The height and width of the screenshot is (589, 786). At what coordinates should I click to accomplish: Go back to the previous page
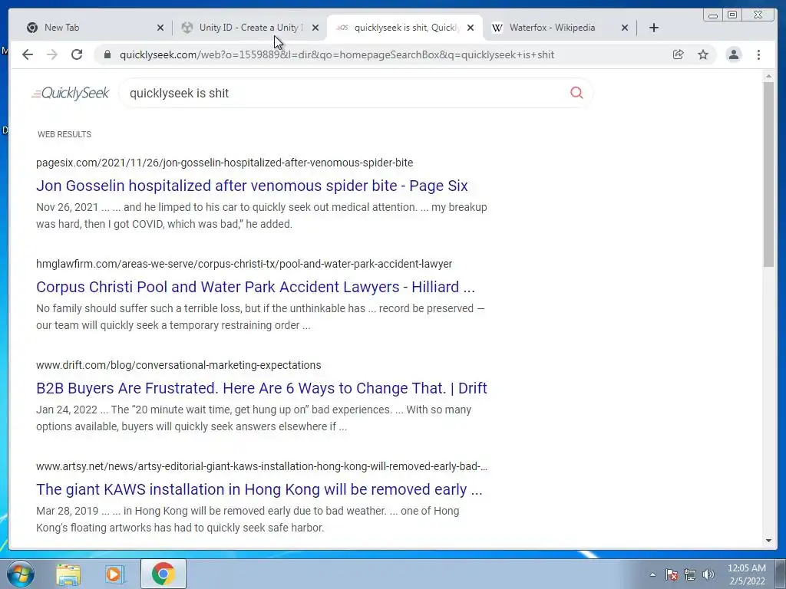28,54
